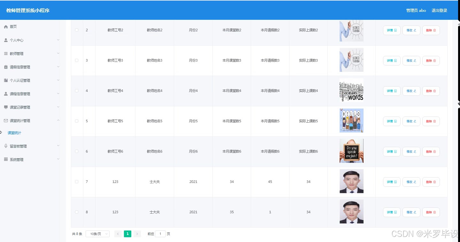This screenshot has width=460, height=242.
Task: Click 退出登录 to log out
Action: click(x=439, y=11)
